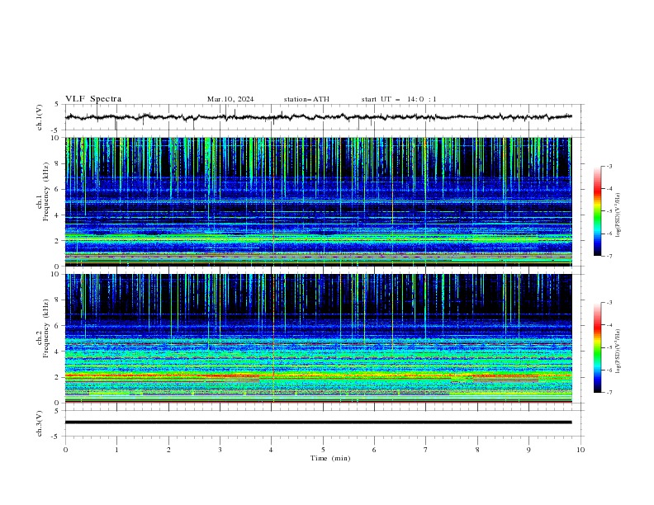Click the lower color bar's log(PSD) label

[618, 352]
